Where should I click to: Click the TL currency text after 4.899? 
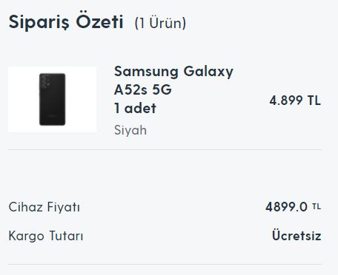tap(314, 101)
